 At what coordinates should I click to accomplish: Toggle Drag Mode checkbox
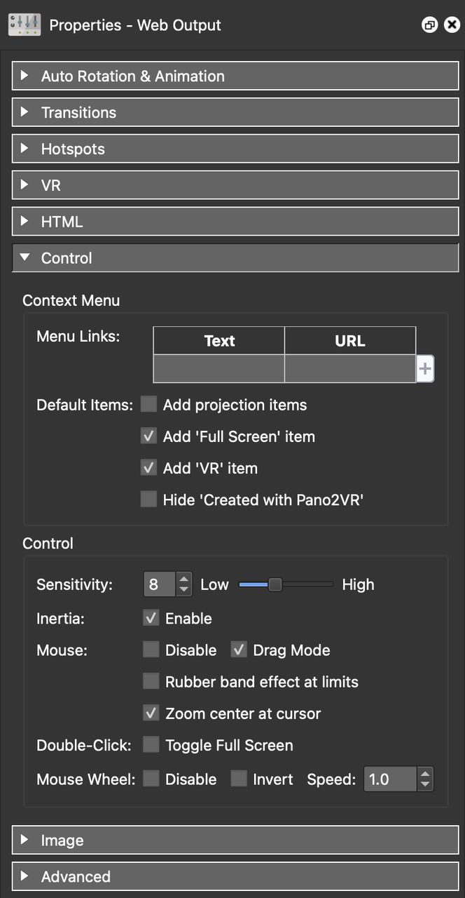point(239,650)
